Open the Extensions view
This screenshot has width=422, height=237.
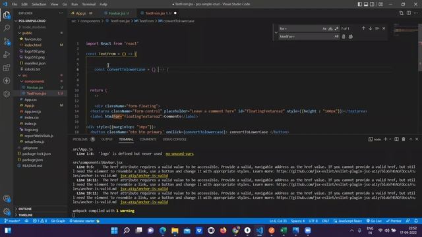(7, 67)
